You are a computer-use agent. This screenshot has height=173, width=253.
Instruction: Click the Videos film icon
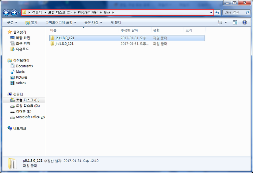click(x=12, y=83)
